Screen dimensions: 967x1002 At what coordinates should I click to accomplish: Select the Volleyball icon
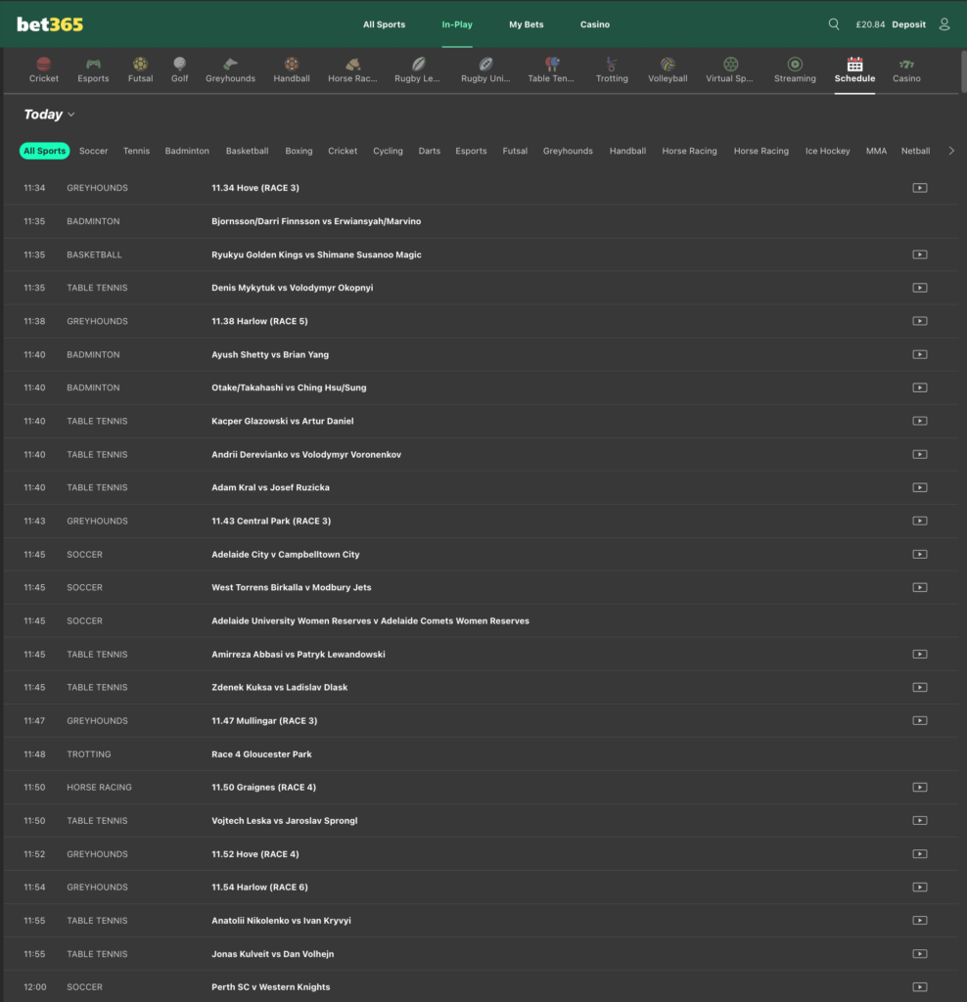pyautogui.click(x=668, y=64)
